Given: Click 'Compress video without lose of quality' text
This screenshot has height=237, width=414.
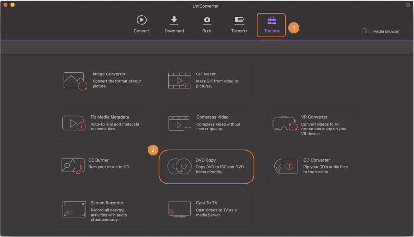Looking at the screenshot, I should click(218, 127).
